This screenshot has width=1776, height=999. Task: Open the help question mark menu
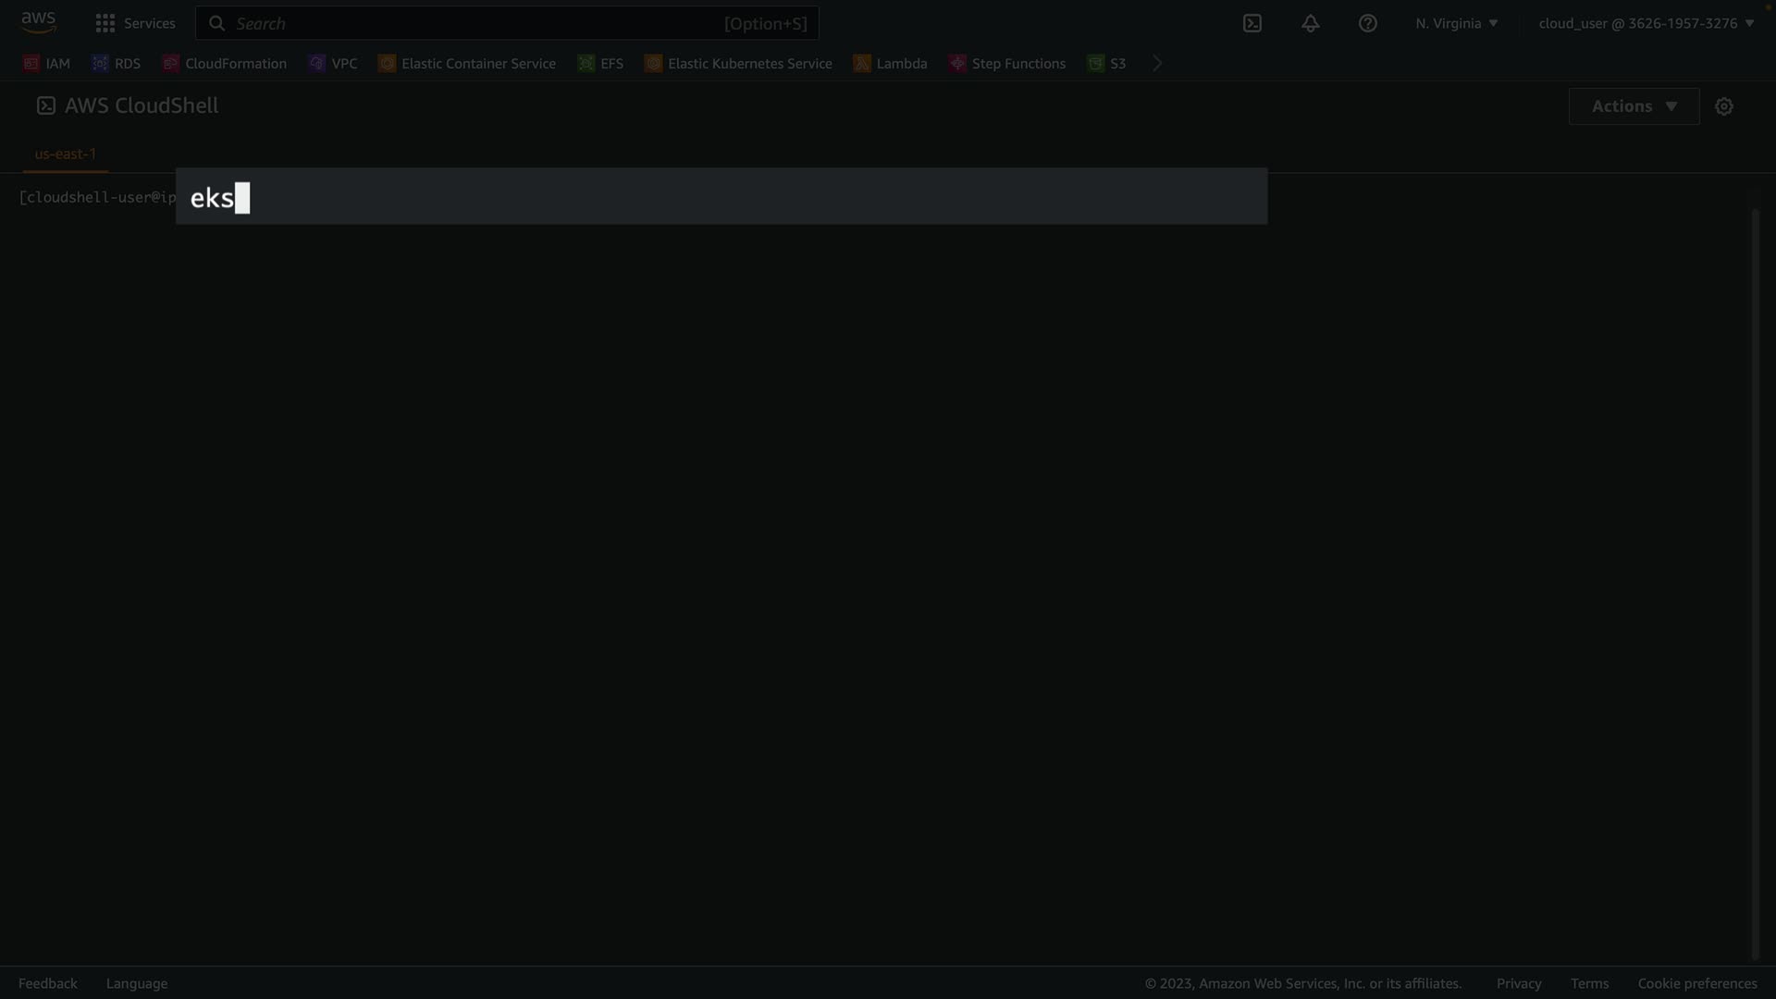1367,23
